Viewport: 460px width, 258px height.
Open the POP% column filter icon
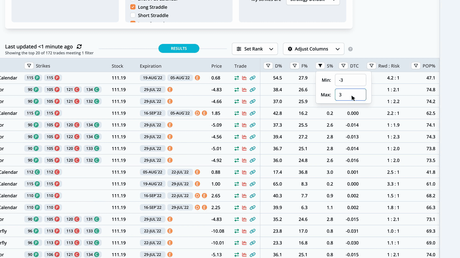pos(416,66)
